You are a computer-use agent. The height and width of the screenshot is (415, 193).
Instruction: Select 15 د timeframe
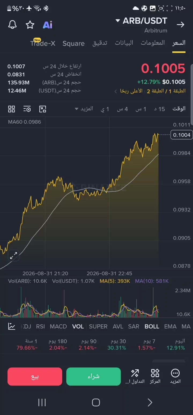coord(159,109)
